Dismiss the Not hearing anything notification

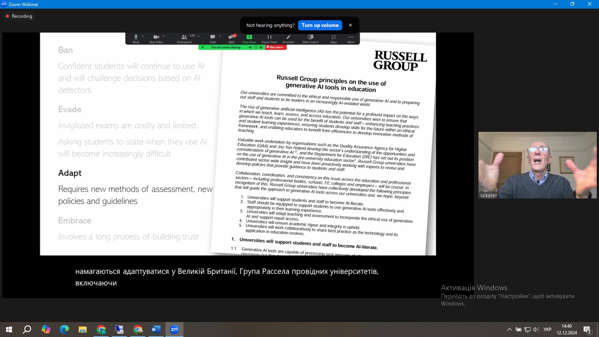[350, 25]
